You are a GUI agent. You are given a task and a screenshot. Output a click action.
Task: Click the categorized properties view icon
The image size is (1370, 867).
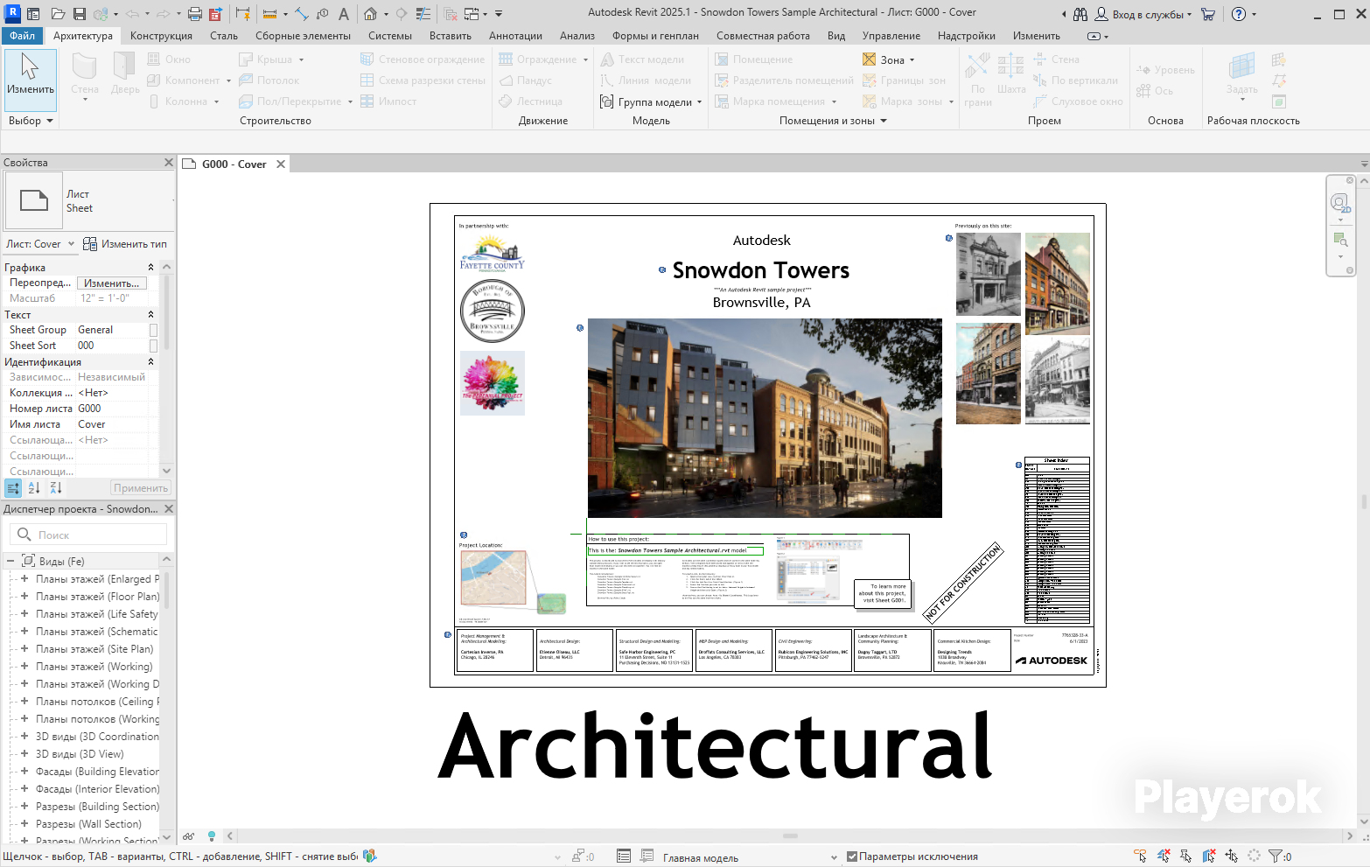click(x=13, y=488)
